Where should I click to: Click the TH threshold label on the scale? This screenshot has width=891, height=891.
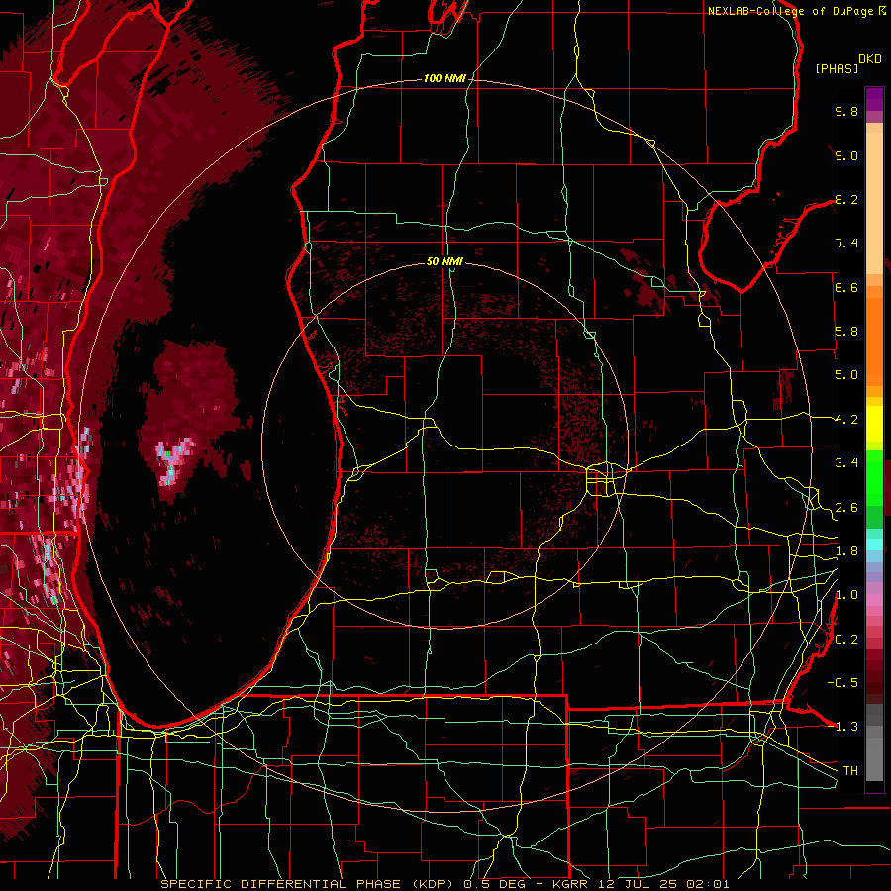click(x=850, y=771)
